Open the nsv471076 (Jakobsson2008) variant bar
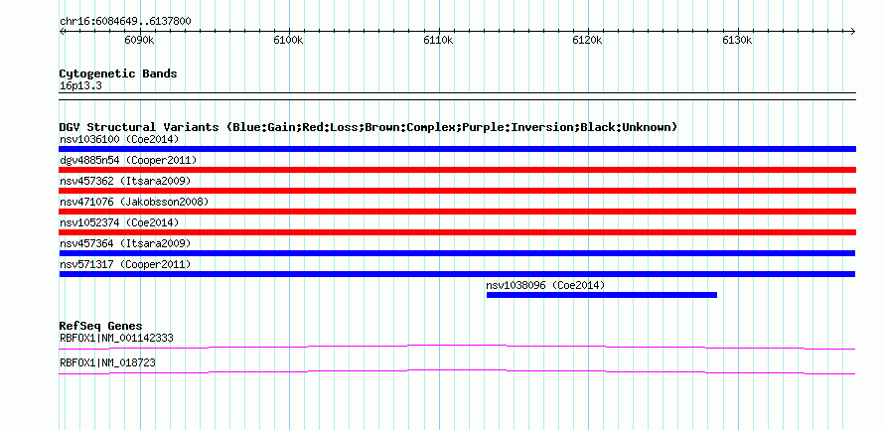The image size is (884, 430). (x=457, y=212)
